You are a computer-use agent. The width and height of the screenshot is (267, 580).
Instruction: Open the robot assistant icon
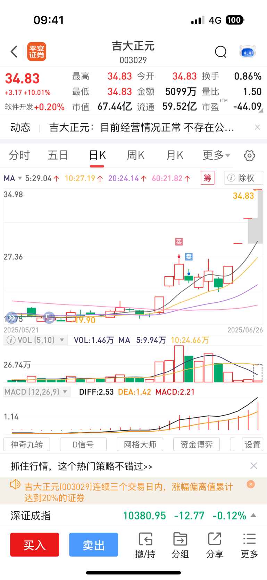[248, 52]
